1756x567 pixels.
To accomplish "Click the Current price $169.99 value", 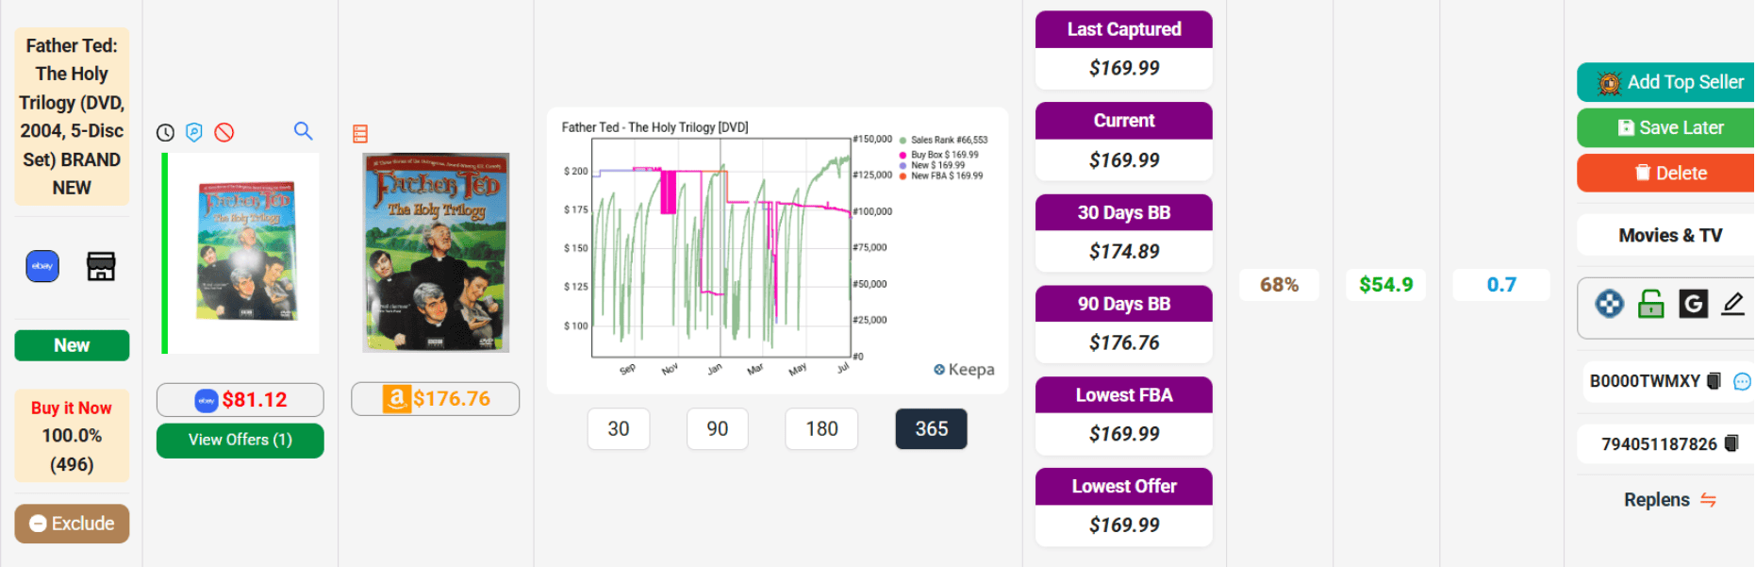I will coord(1124,160).
